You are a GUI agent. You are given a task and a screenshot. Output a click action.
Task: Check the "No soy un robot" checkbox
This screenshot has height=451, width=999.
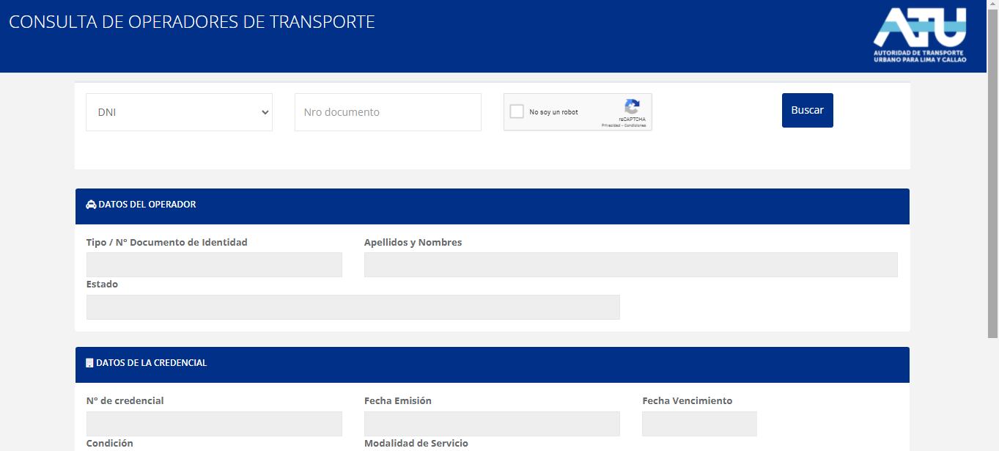tap(517, 111)
